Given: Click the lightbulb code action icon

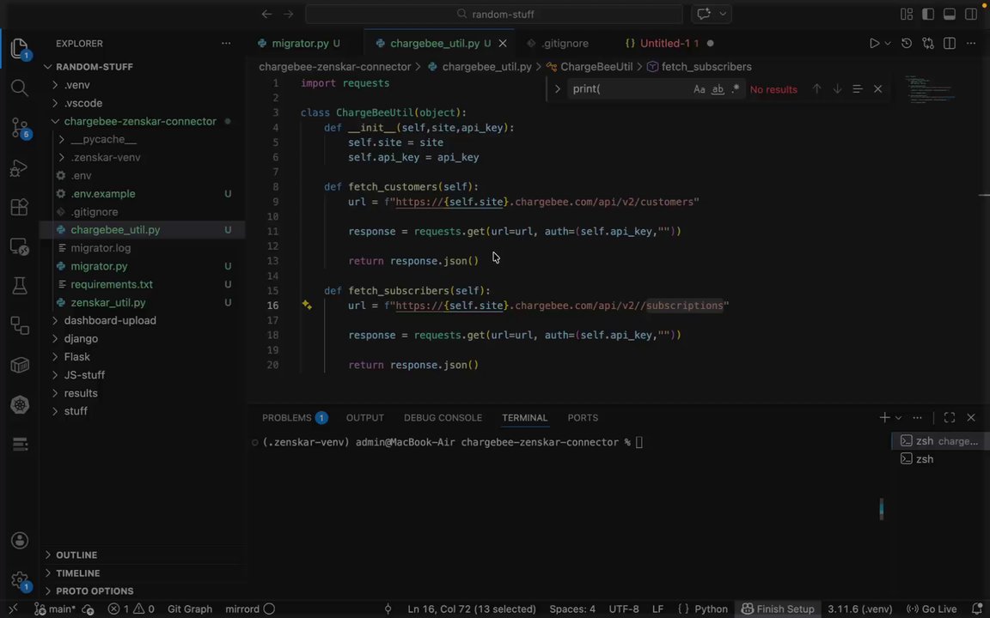Looking at the screenshot, I should coord(307,305).
